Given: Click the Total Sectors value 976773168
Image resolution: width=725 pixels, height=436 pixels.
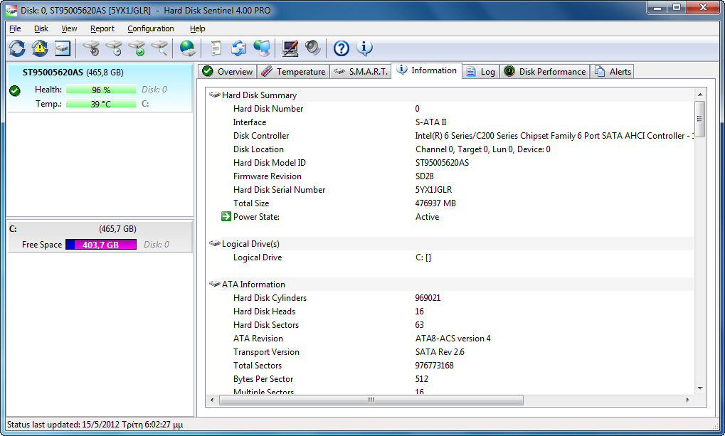Looking at the screenshot, I should [x=434, y=366].
